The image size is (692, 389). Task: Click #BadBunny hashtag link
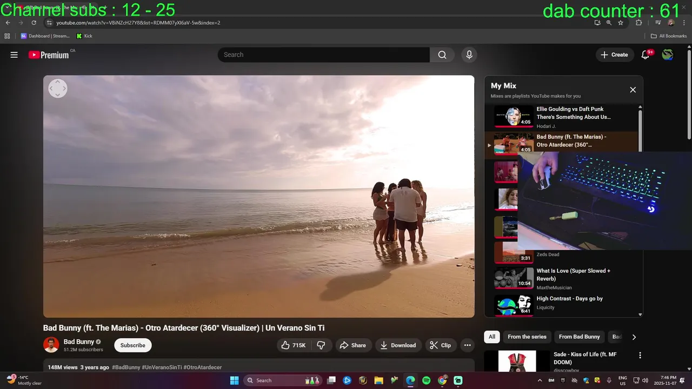pos(126,367)
